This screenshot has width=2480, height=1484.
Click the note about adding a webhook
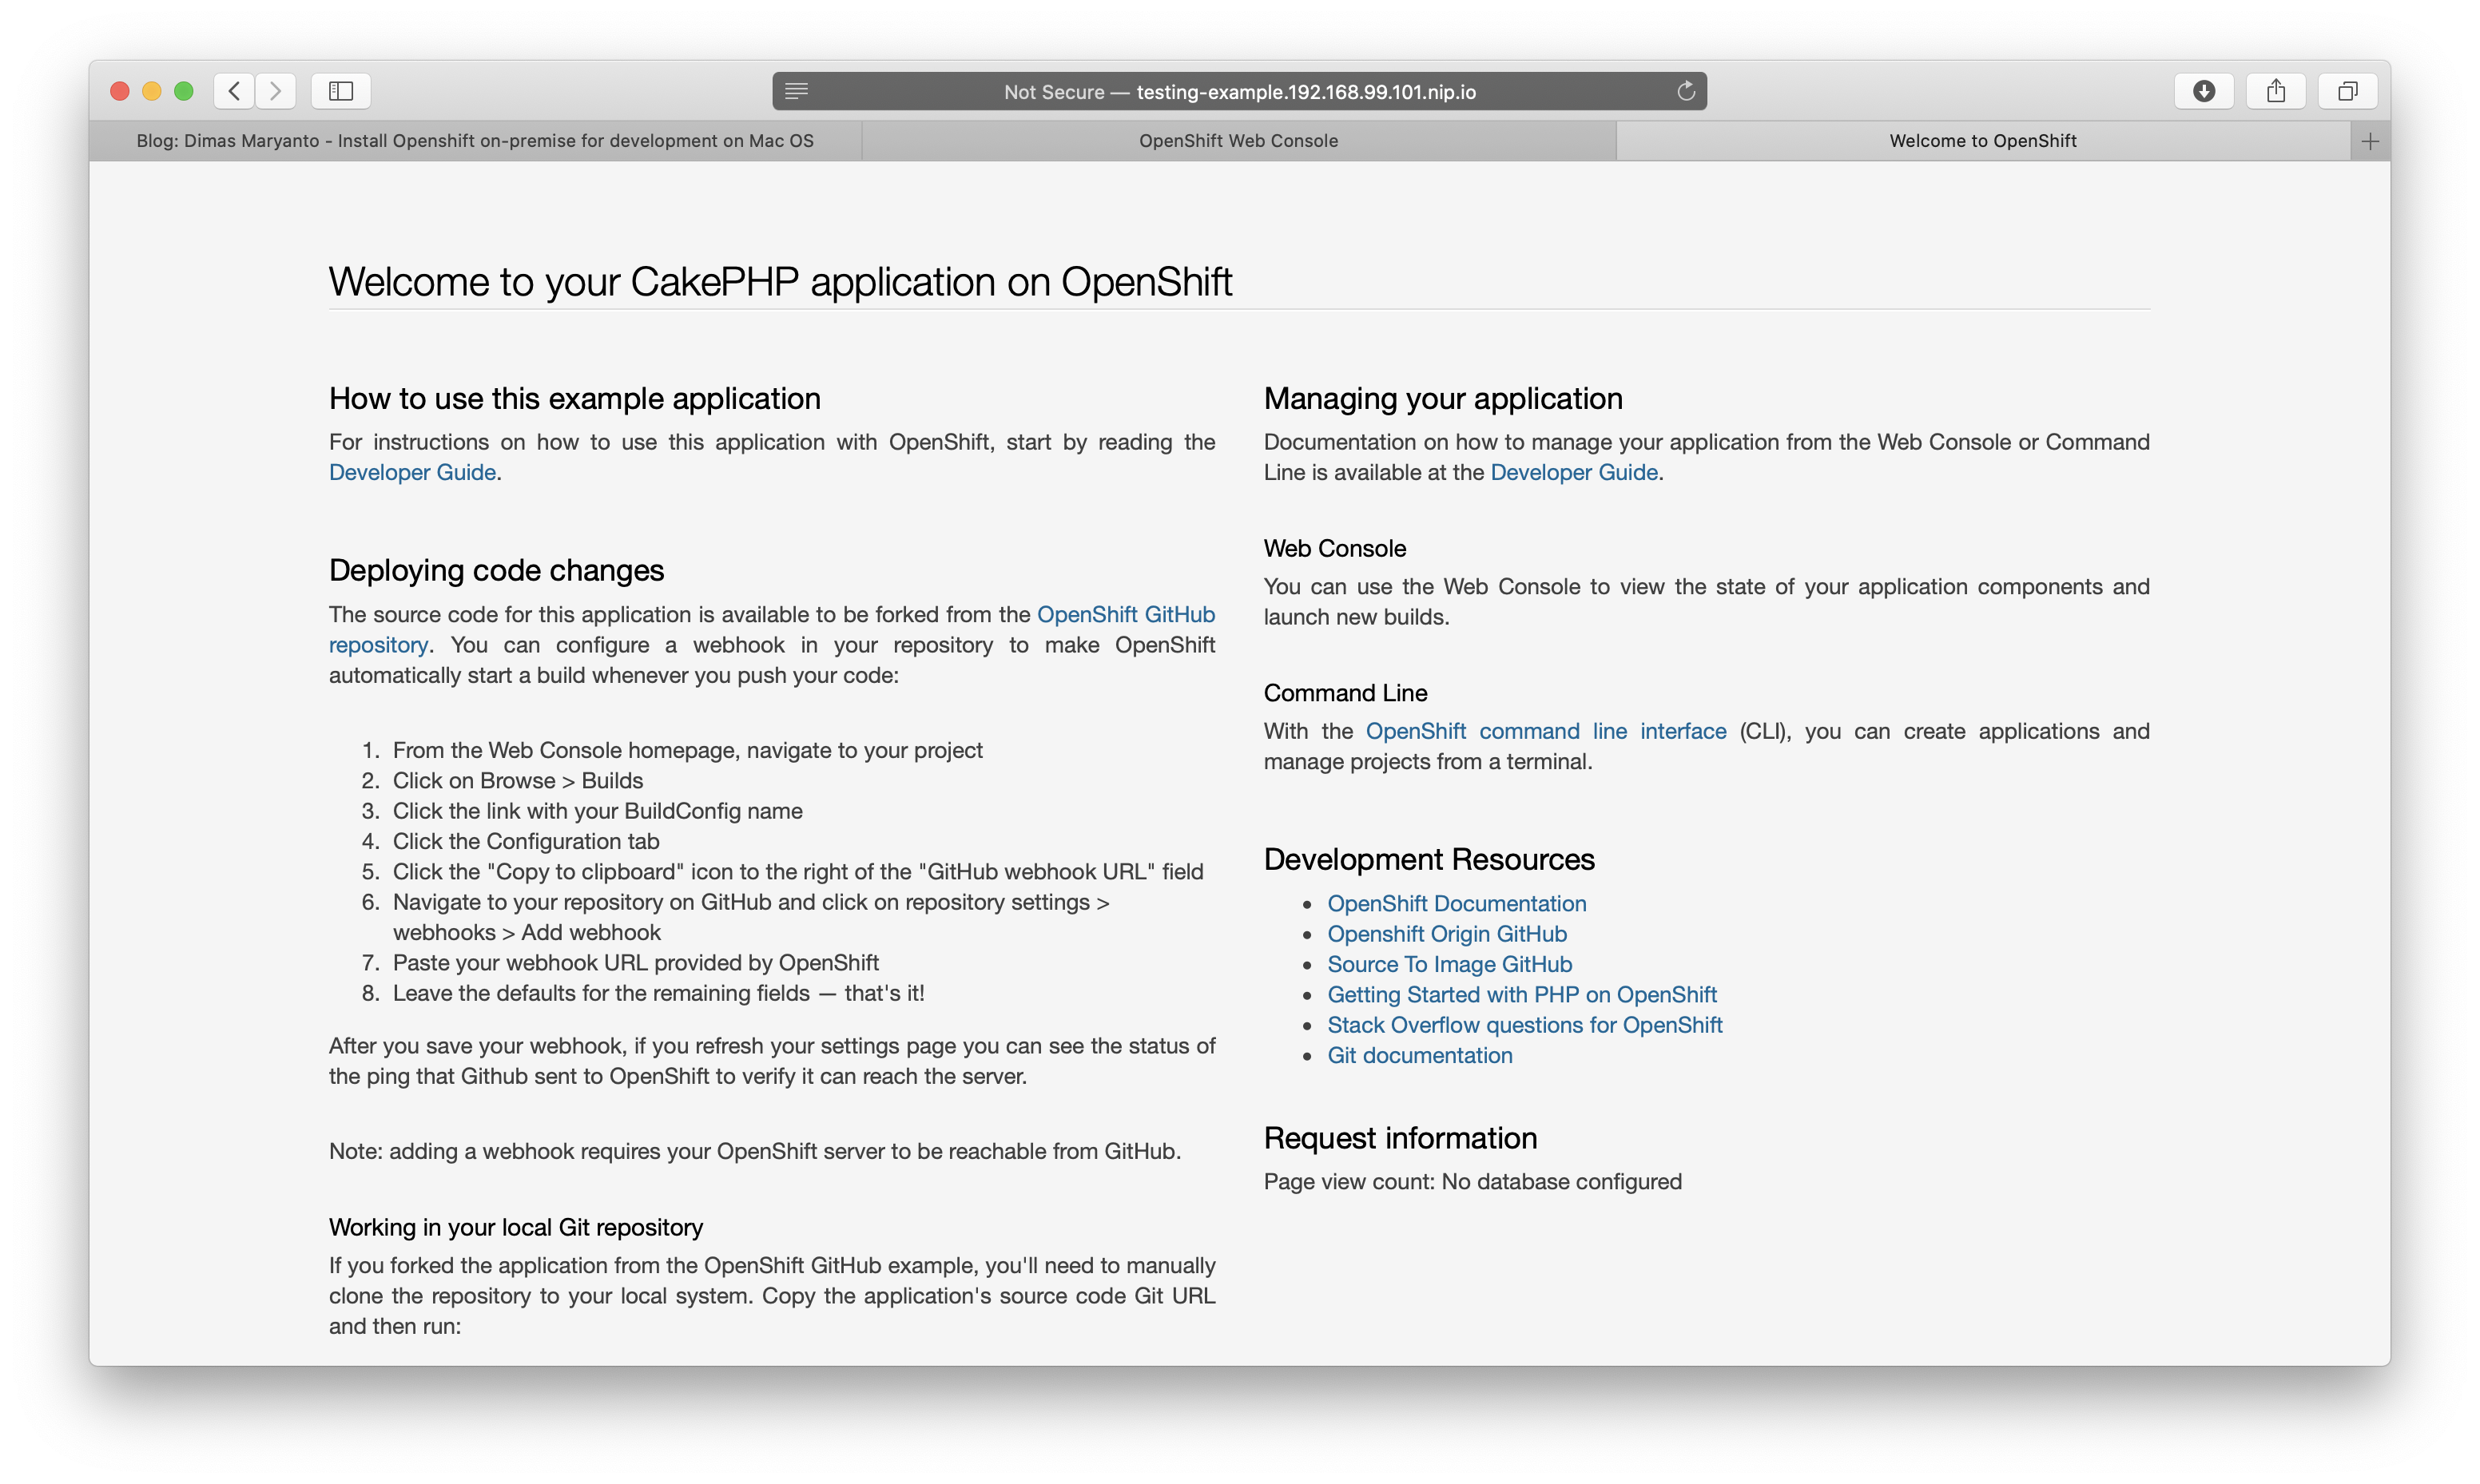coord(755,1151)
